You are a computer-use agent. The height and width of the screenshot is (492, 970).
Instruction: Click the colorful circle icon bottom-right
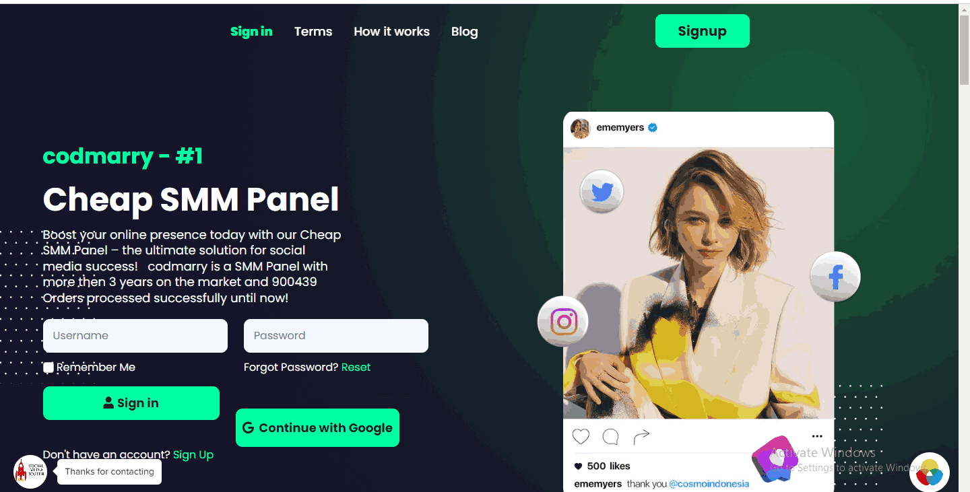[930, 472]
